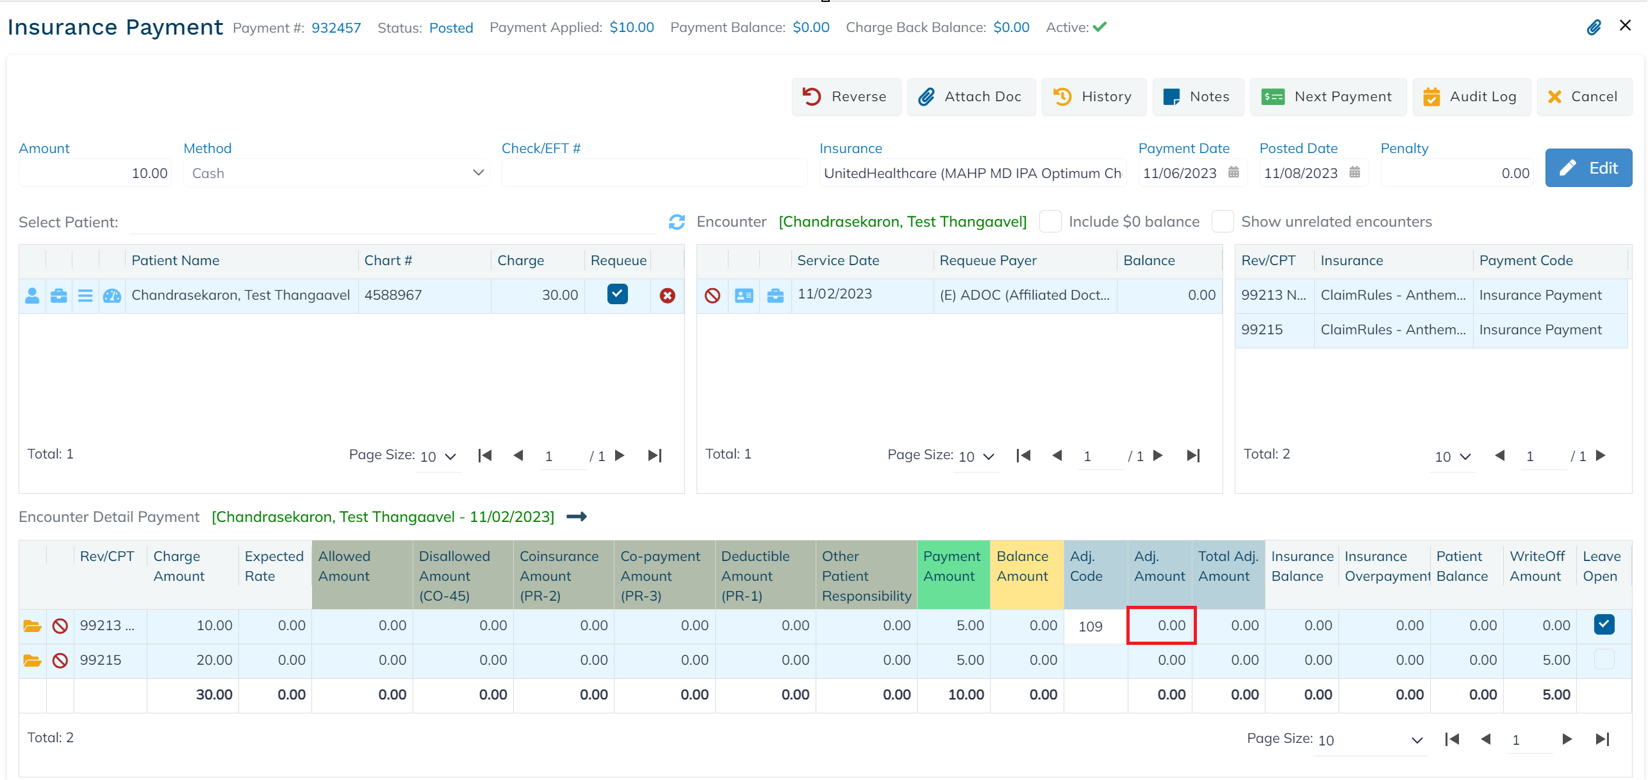Click the Reverse button
This screenshot has height=780, width=1648.
coord(846,97)
